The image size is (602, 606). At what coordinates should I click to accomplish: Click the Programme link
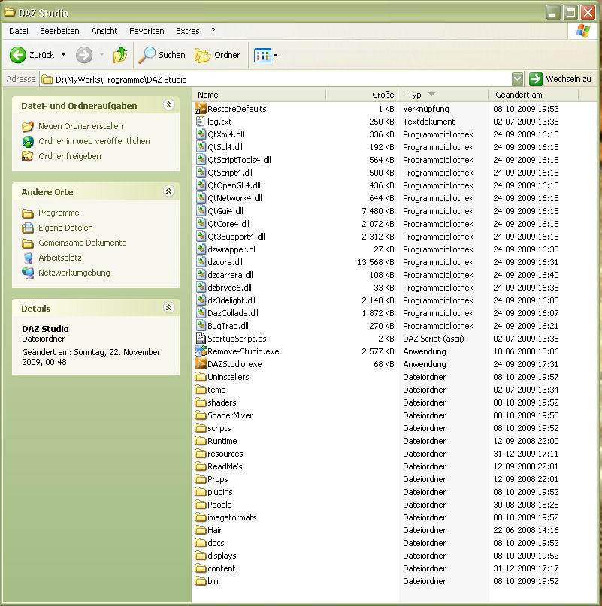59,213
